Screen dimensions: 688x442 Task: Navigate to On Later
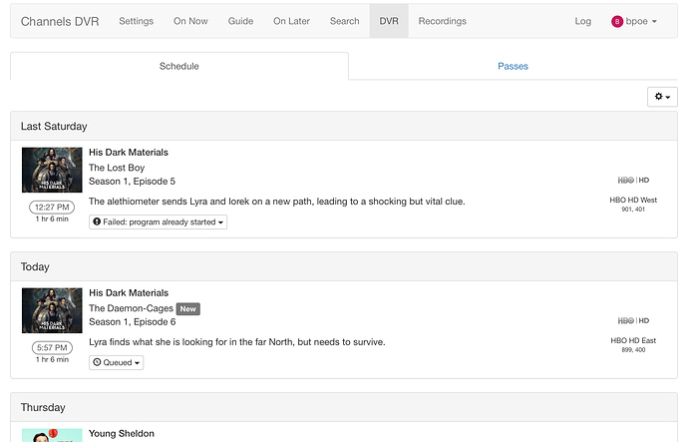click(291, 21)
